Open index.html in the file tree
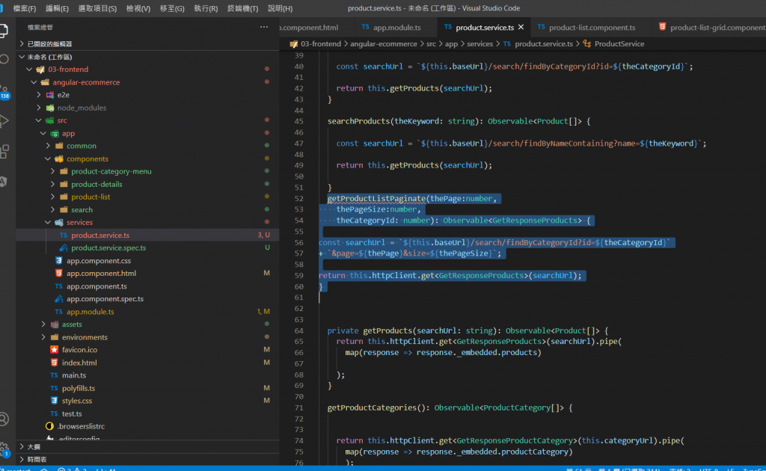The height and width of the screenshot is (471, 766). pos(79,363)
